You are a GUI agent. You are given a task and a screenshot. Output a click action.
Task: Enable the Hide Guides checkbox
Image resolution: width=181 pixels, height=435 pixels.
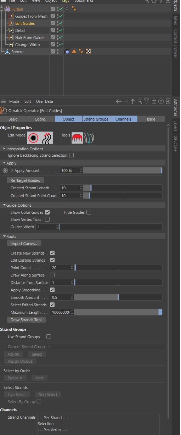[89, 212]
